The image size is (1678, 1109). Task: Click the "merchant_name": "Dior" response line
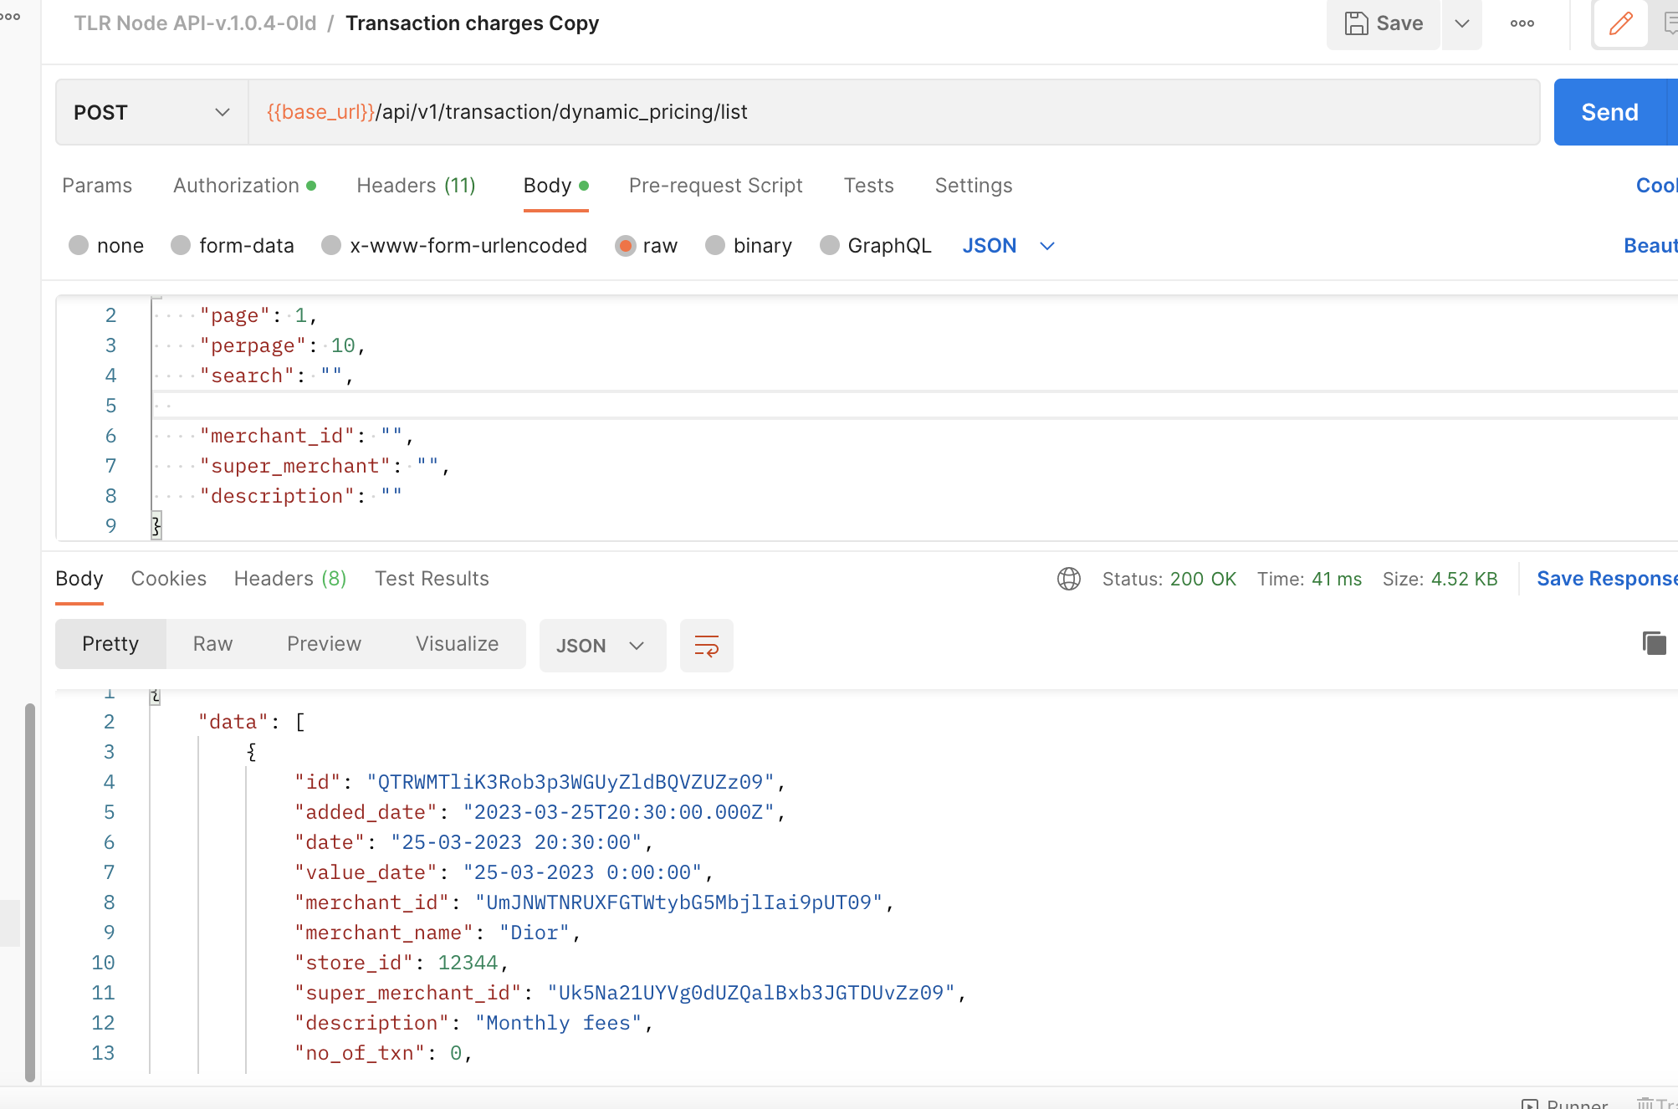pyautogui.click(x=438, y=933)
